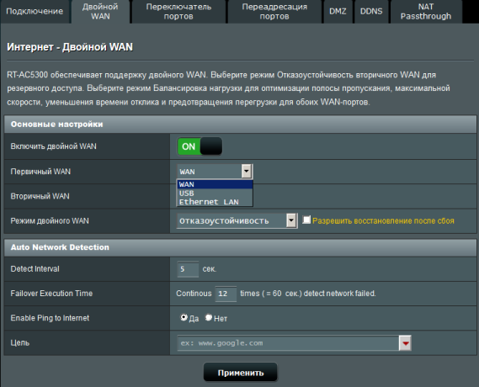The width and height of the screenshot is (479, 387).
Task: Click the Failover Execution Time count field
Action: tap(226, 294)
